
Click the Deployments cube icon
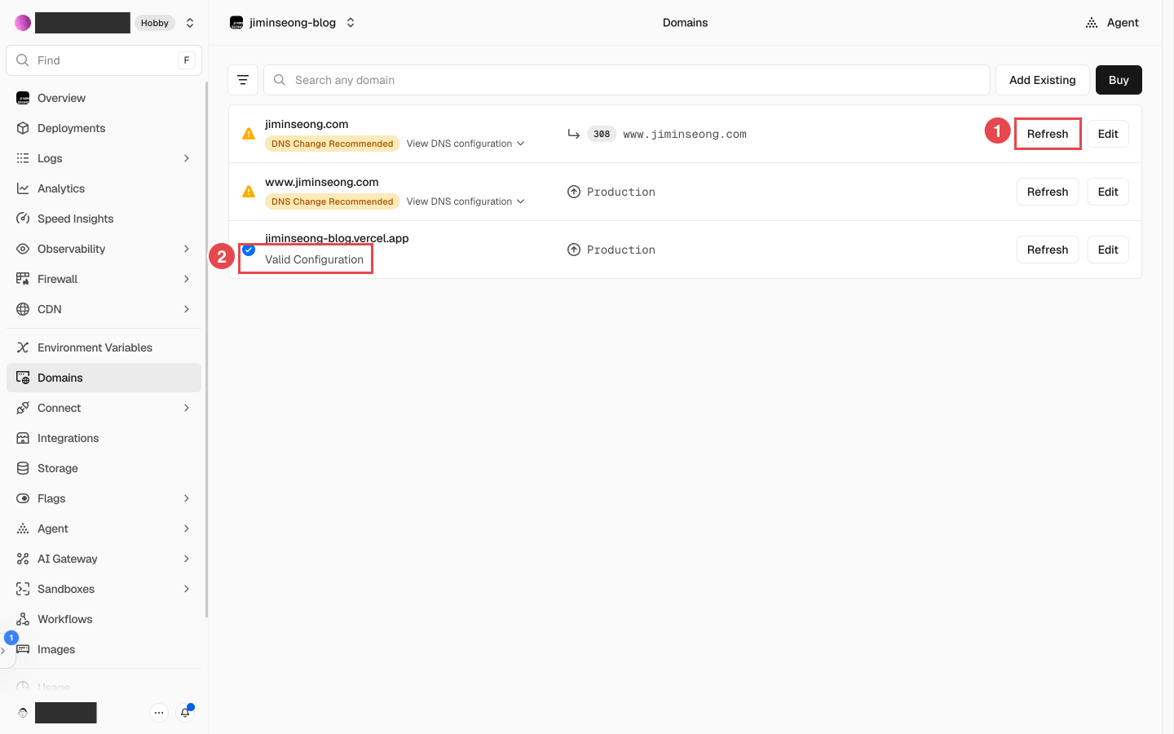(x=23, y=128)
